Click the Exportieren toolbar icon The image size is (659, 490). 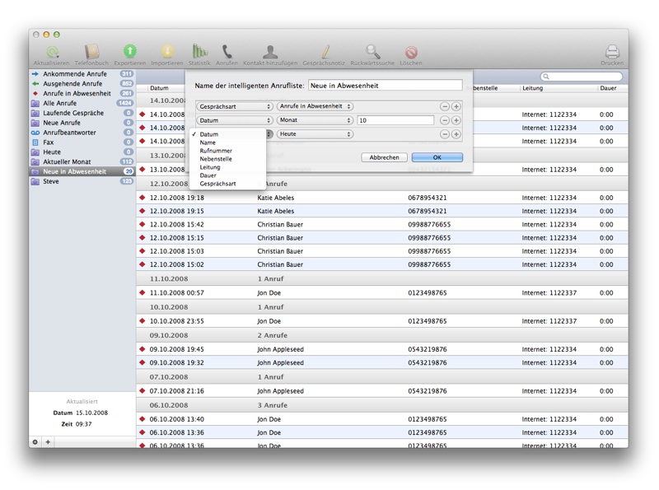[x=129, y=53]
